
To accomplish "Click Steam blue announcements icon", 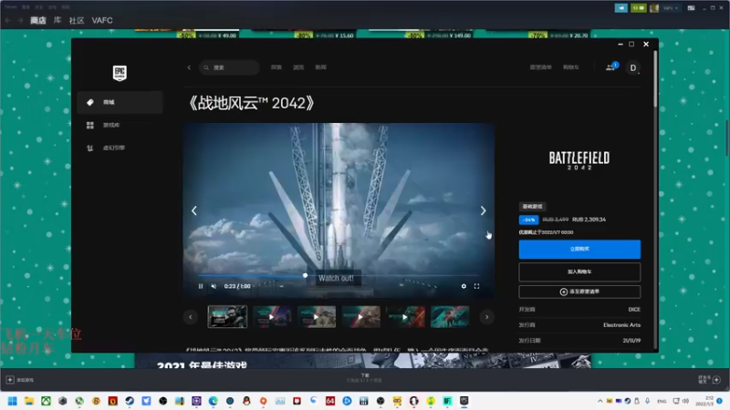I will pyautogui.click(x=621, y=8).
